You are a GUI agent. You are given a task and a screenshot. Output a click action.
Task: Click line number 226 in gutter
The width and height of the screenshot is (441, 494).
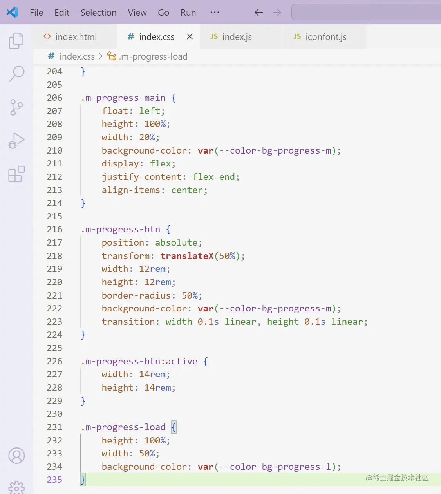(54, 361)
